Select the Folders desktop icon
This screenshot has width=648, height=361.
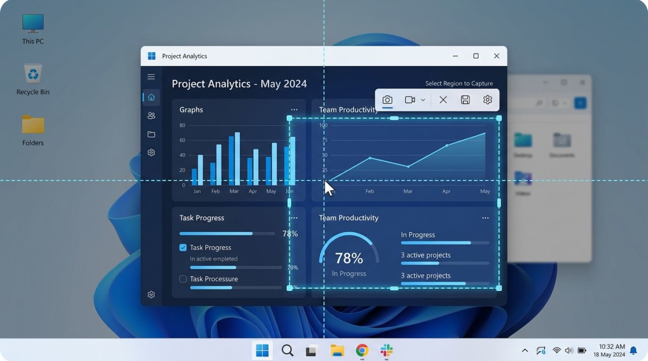click(33, 130)
